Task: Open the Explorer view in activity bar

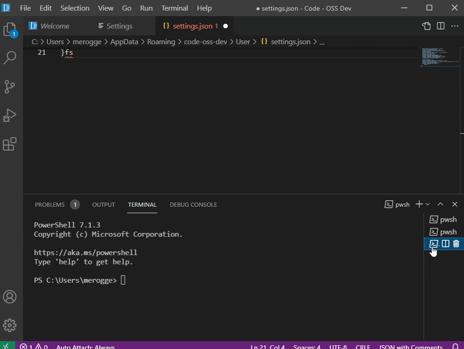Action: (x=10, y=29)
